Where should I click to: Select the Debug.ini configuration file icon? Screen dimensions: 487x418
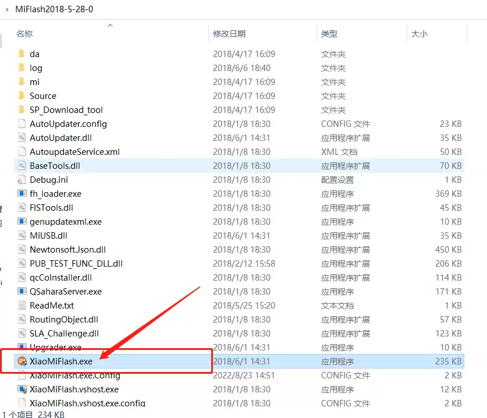23,179
